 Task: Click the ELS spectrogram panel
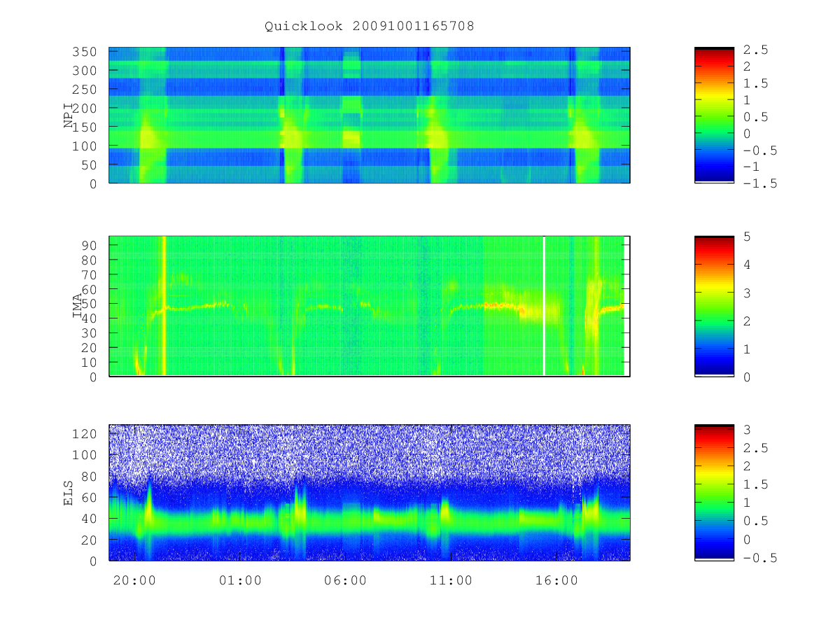[370, 492]
